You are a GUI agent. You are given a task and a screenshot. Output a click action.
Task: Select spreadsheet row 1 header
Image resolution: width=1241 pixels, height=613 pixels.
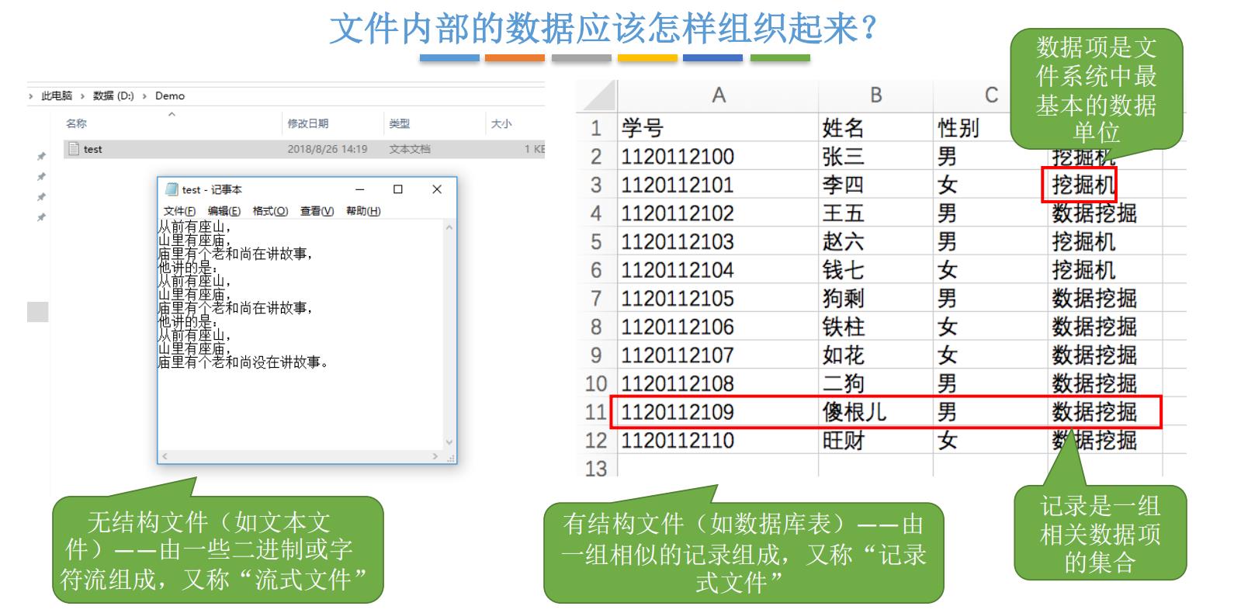pyautogui.click(x=596, y=128)
